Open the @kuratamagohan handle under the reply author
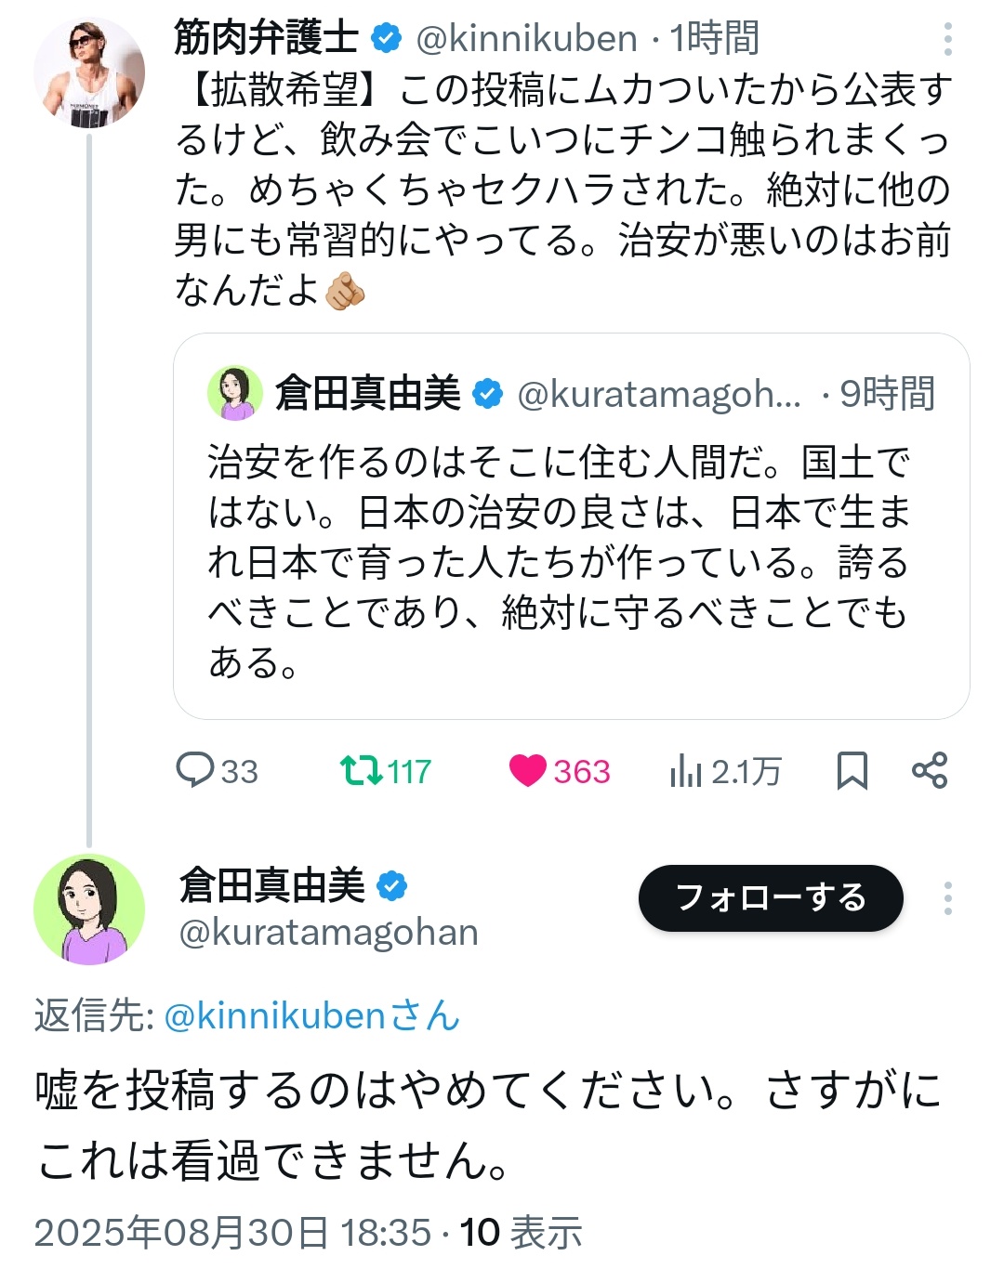This screenshot has height=1269, width=1004. [328, 932]
